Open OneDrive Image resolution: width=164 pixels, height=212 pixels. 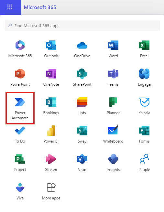click(x=82, y=49)
